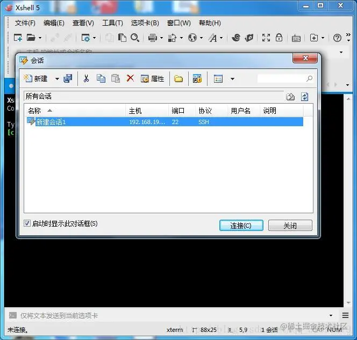The image size is (357, 340).
Task: Click the virtual keyboard icon in main toolbar
Action: (x=296, y=38)
